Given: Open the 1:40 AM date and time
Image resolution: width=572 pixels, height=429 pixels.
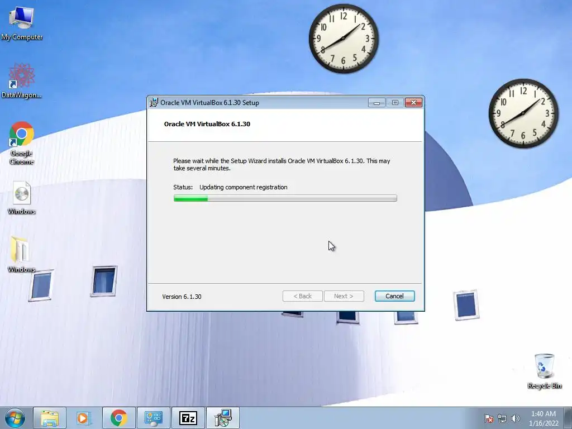Looking at the screenshot, I should coord(544,418).
